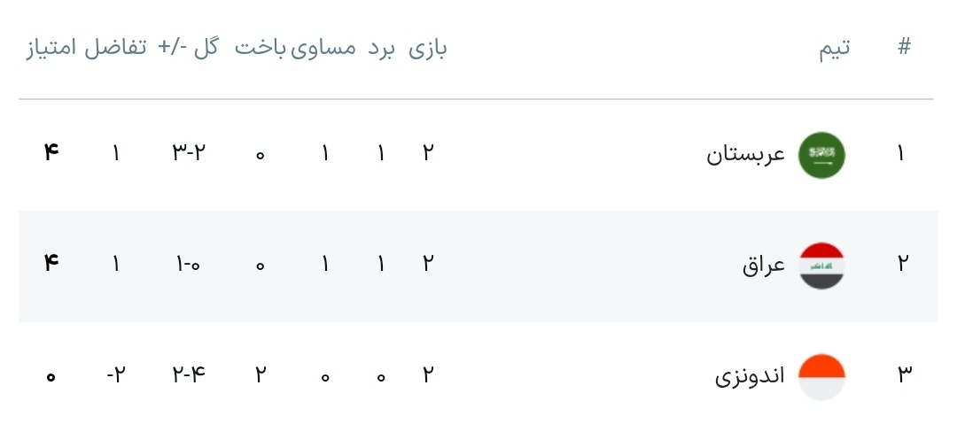
Task: Click rank number ۳ in Indonesia's row
Action: [x=903, y=375]
